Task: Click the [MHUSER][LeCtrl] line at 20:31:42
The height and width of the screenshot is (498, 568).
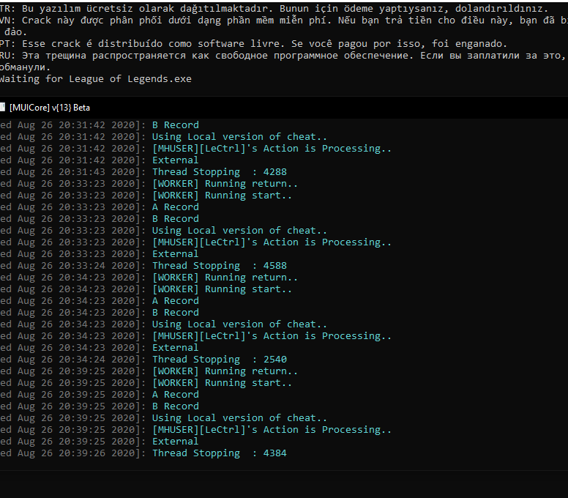Action: 272,149
